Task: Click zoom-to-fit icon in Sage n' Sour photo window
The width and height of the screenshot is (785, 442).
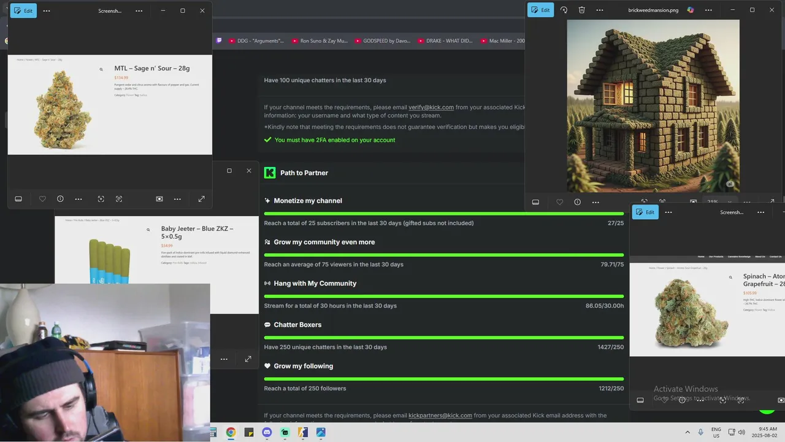Action: point(101,199)
